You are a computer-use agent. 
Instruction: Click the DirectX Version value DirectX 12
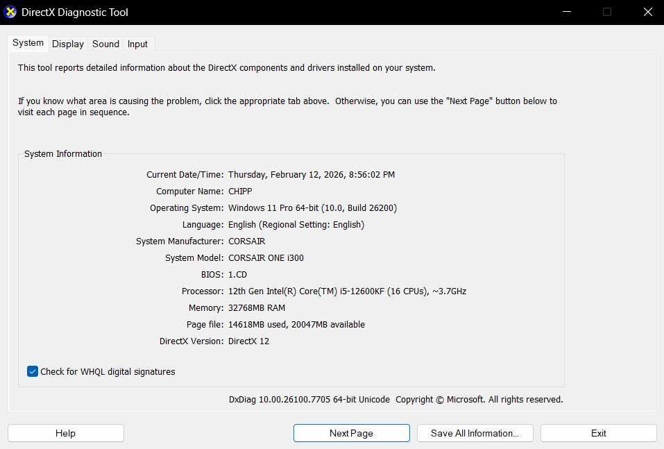[x=248, y=341]
